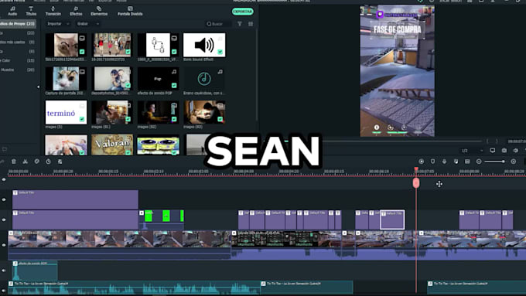
Task: Click the scissors split tool
Action: pyautogui.click(x=26, y=162)
